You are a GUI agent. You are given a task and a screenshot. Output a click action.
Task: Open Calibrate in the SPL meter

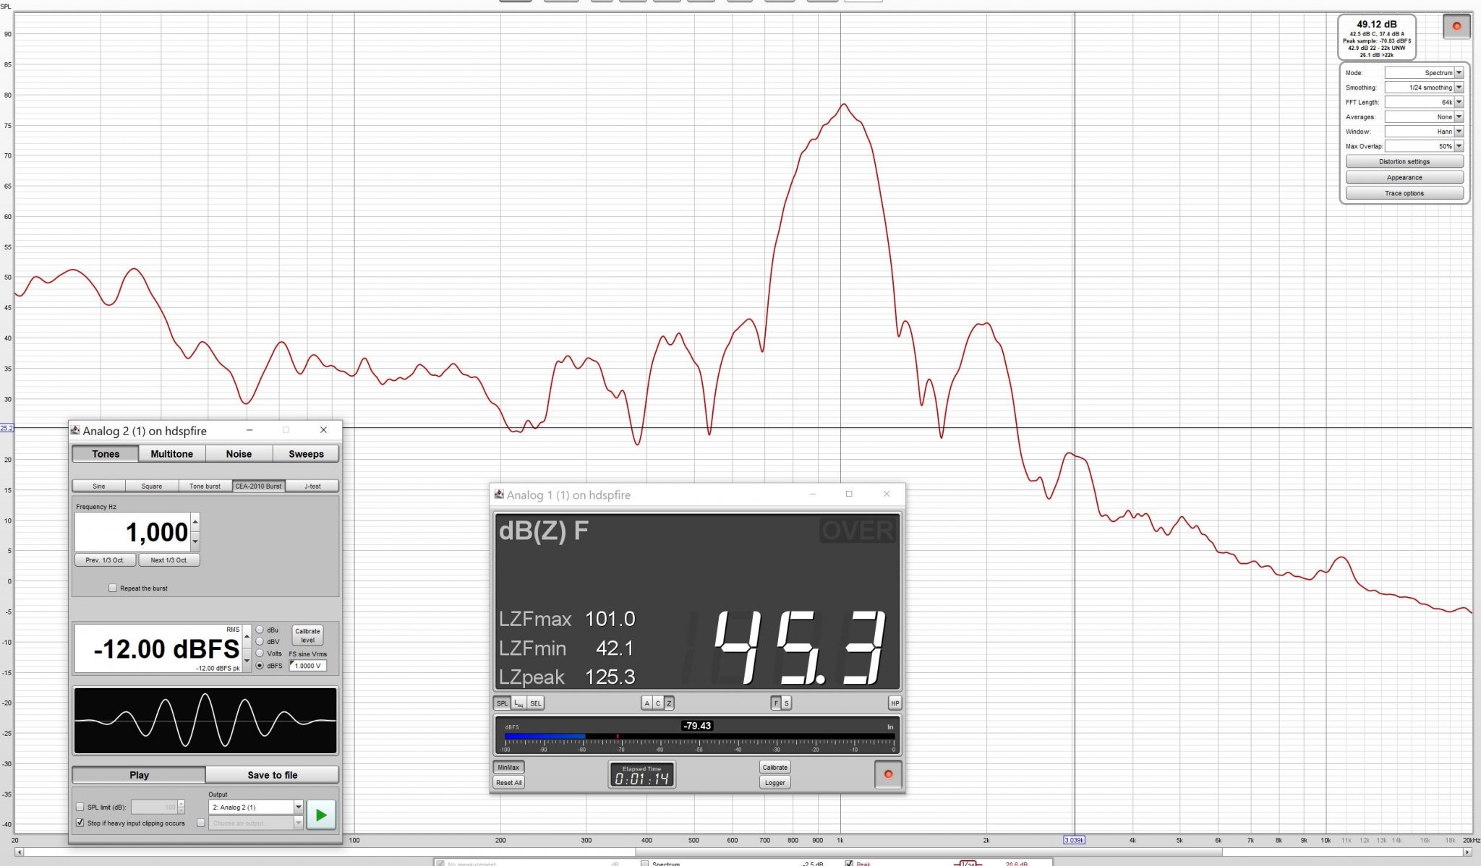click(774, 767)
